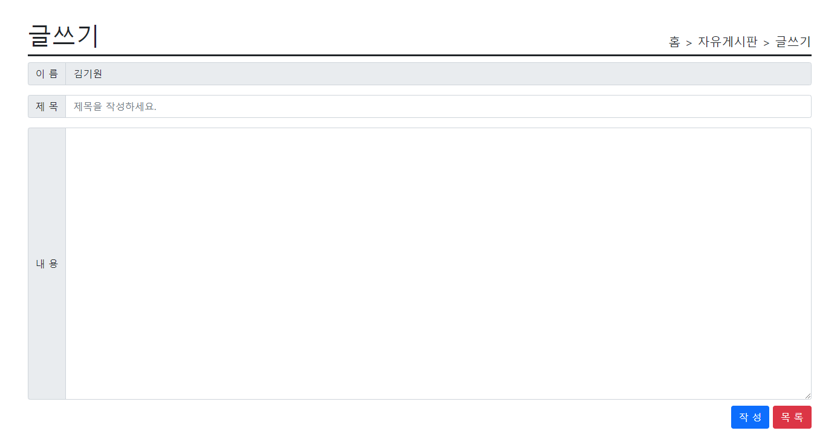Go to 홈 via breadcrumb
Image resolution: width=840 pixels, height=445 pixels.
coord(674,42)
